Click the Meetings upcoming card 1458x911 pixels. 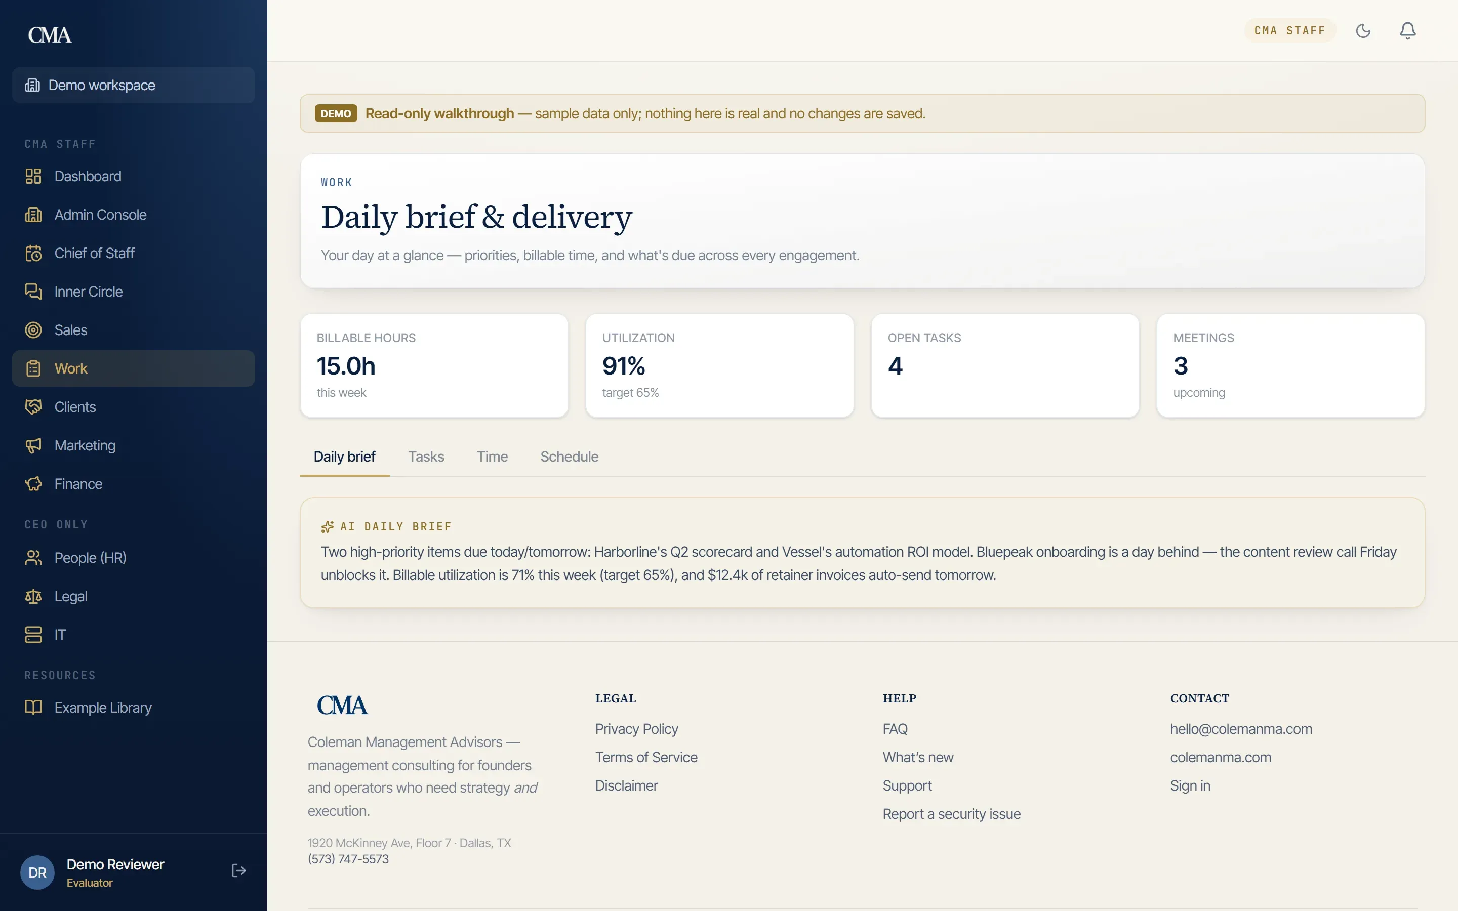pos(1290,365)
